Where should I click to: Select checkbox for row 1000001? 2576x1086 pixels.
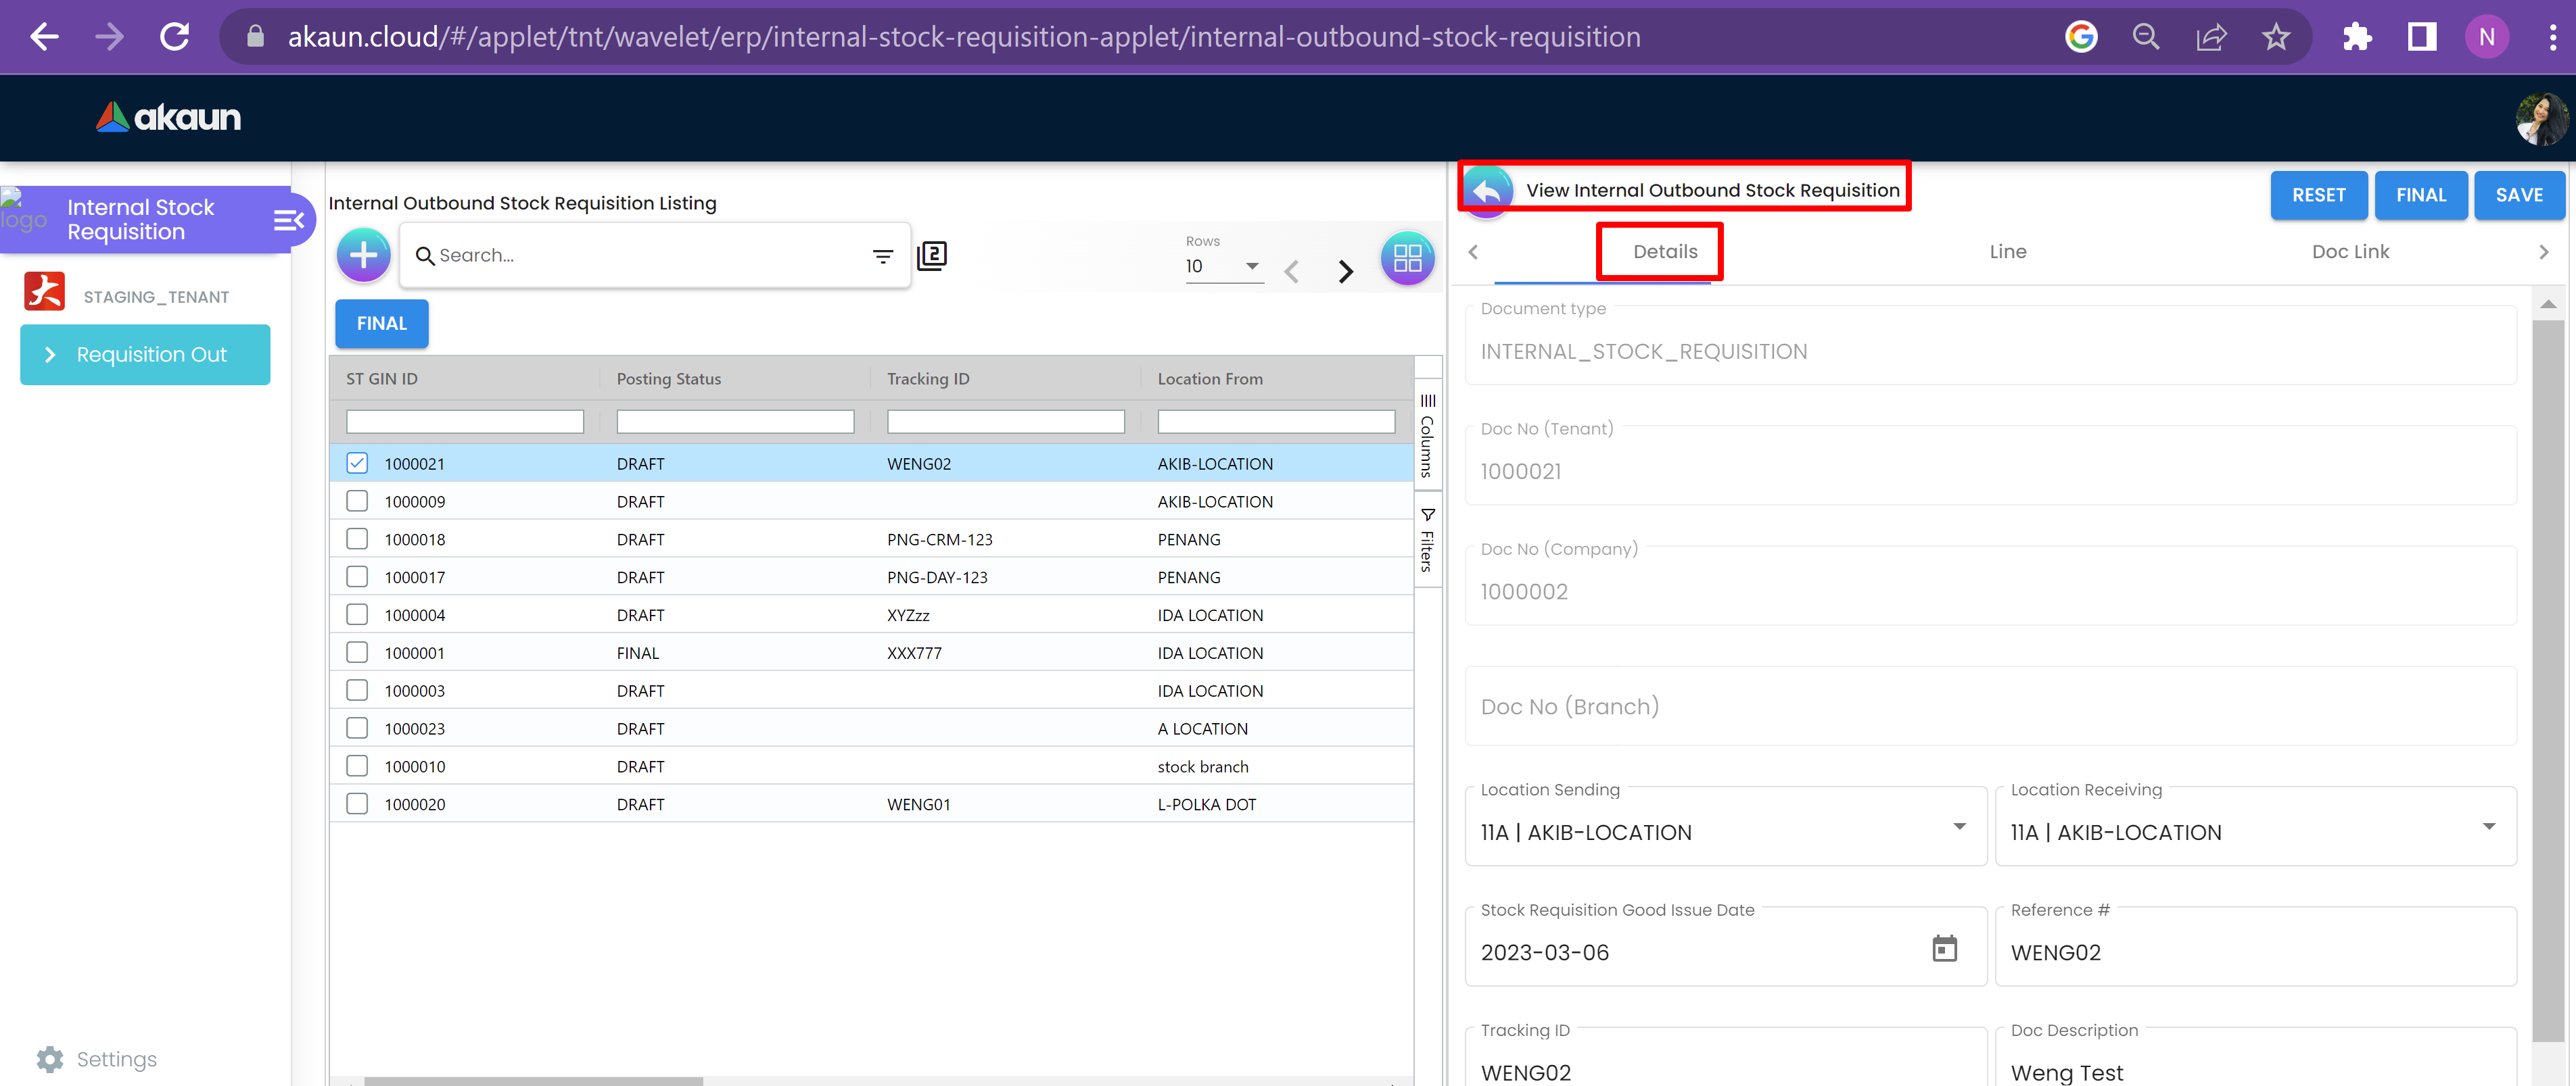click(357, 652)
